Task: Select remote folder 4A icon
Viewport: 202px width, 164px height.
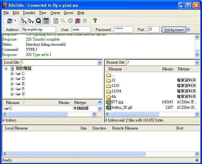Action: click(x=109, y=97)
